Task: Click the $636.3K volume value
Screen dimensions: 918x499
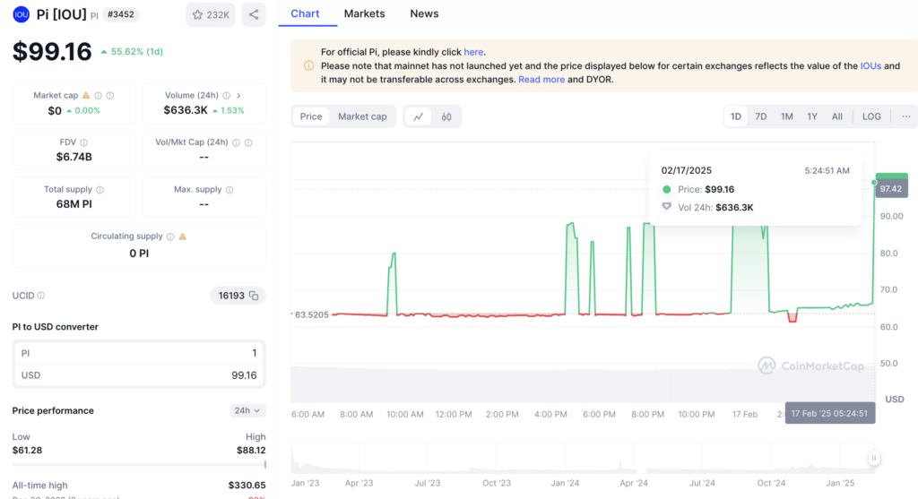Action: [186, 110]
